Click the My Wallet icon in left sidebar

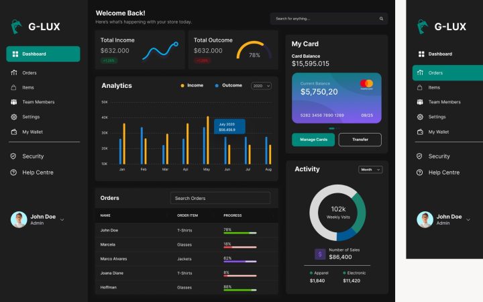pos(14,132)
